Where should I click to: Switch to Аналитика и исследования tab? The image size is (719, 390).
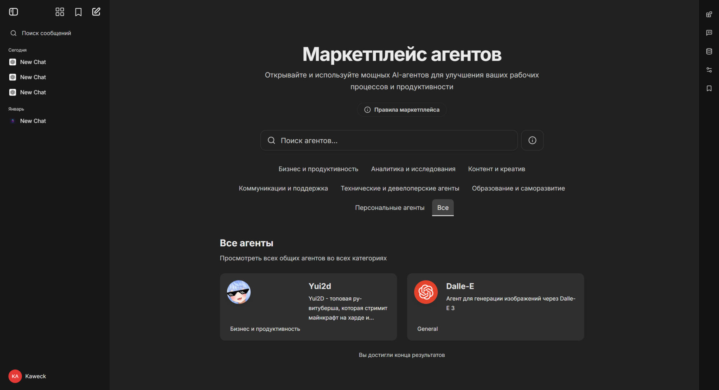(x=413, y=169)
